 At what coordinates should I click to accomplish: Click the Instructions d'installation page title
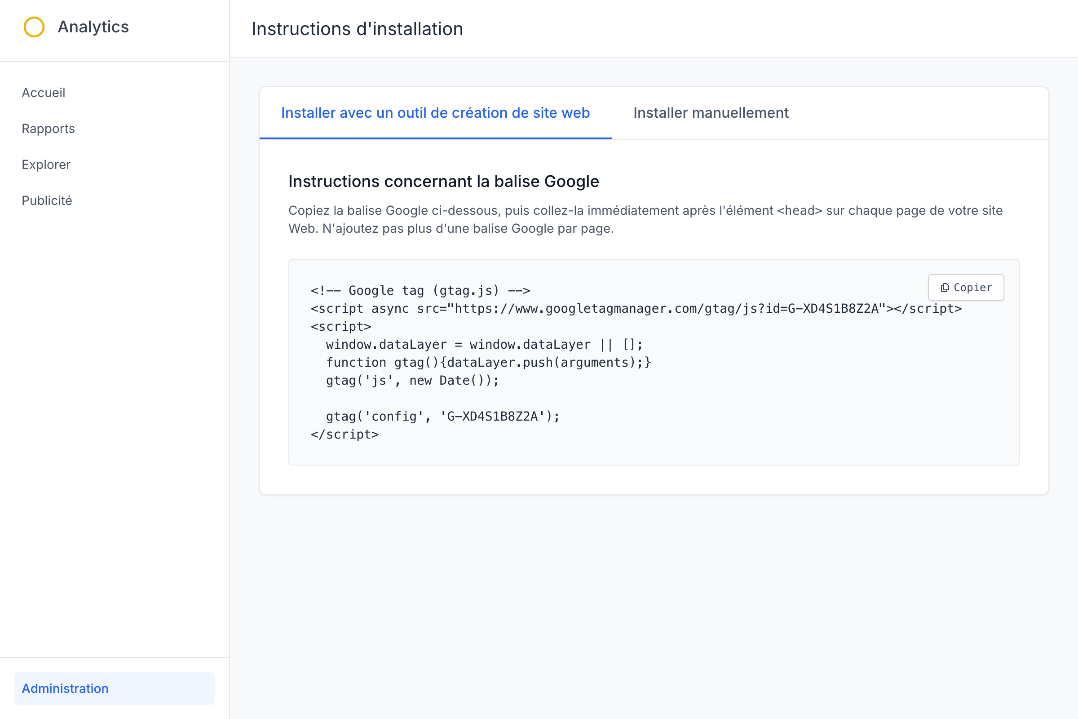click(357, 29)
